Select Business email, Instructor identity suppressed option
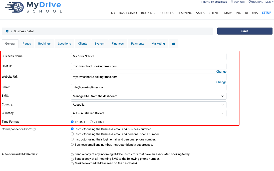Viewport: 274px width, 171px height. coord(72,144)
